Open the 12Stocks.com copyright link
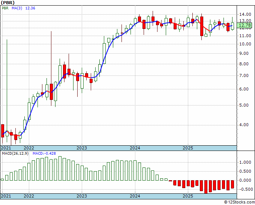Screen dimensions: 255x205 tap(239, 202)
